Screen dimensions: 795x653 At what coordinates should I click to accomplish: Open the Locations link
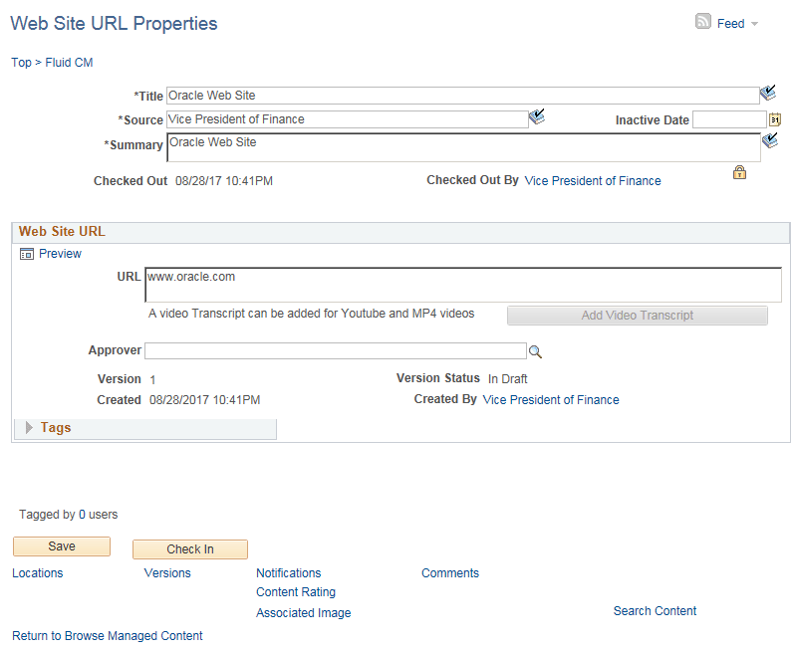click(x=38, y=573)
